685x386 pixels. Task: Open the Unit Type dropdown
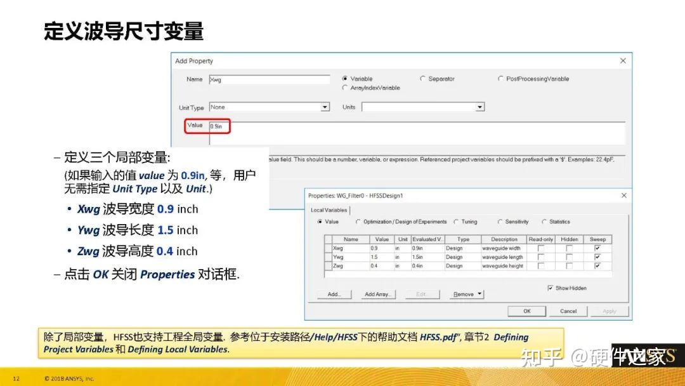click(323, 107)
